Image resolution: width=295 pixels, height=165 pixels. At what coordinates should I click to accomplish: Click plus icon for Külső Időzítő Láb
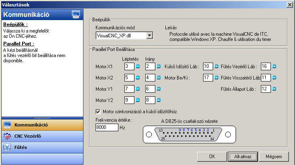click(217, 66)
